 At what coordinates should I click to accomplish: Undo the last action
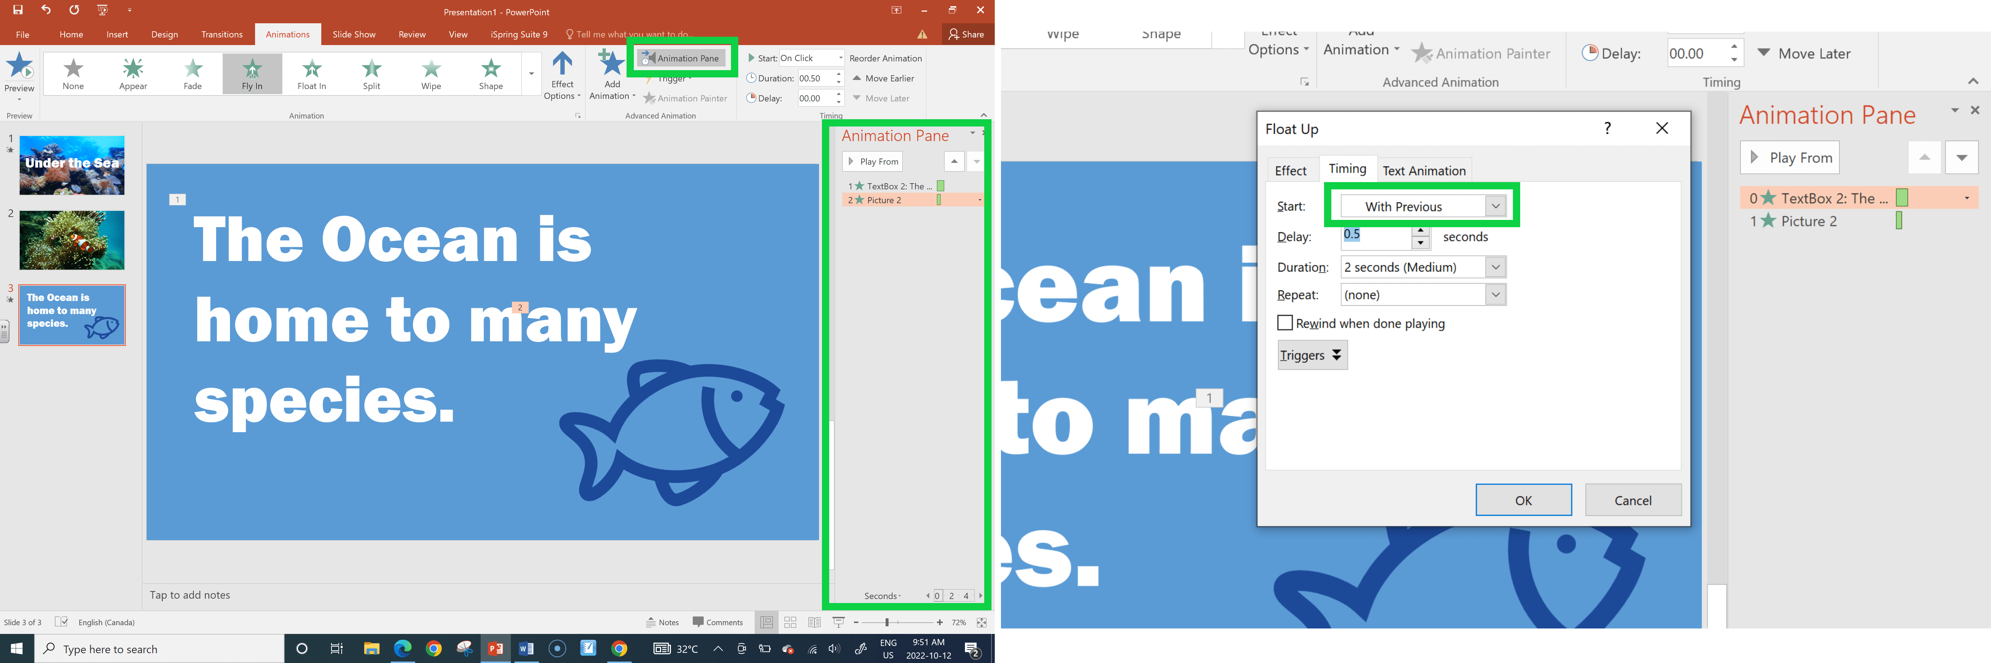(46, 11)
